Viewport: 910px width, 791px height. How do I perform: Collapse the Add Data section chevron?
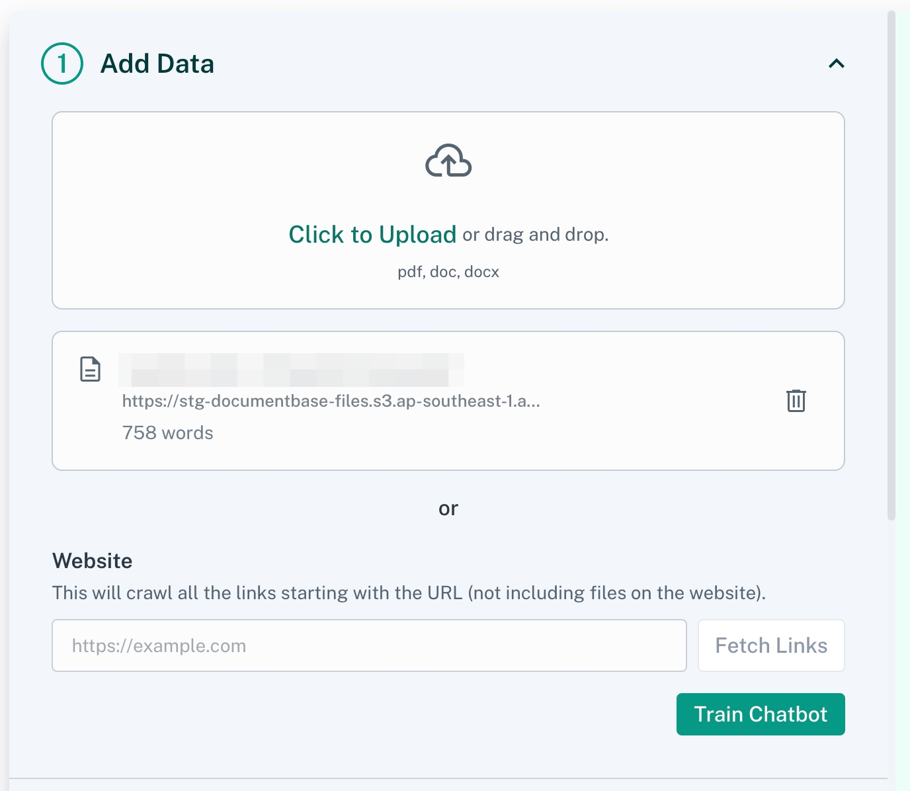coord(836,63)
